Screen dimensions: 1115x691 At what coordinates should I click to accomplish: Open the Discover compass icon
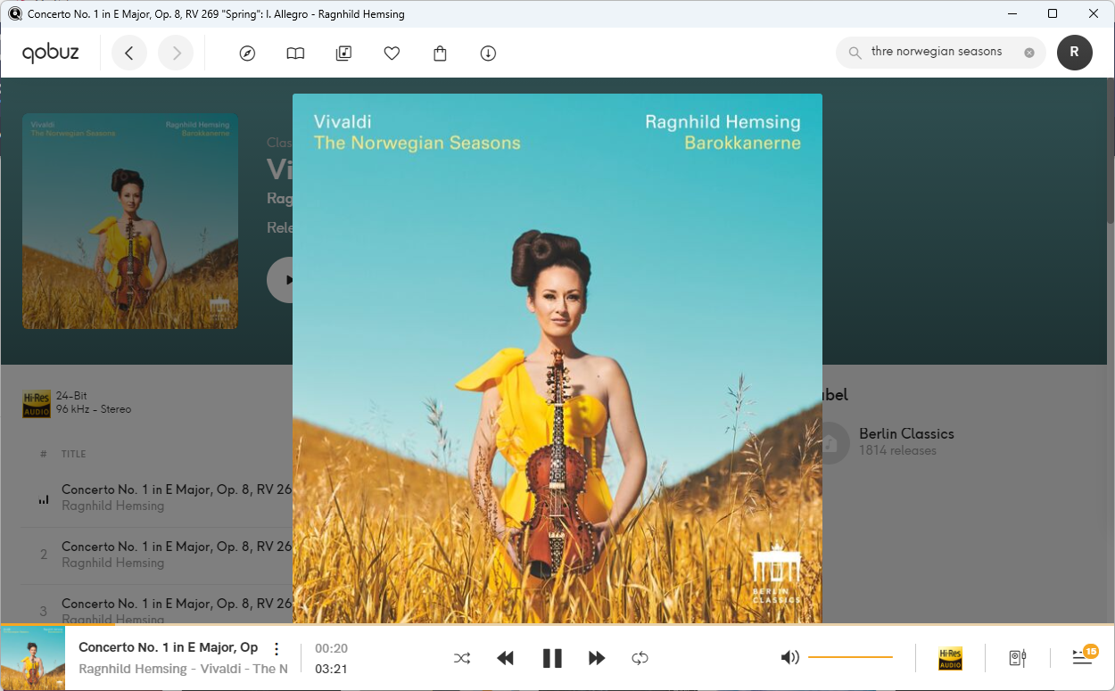pyautogui.click(x=247, y=53)
